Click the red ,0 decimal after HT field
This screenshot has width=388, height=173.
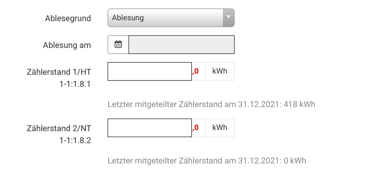(196, 71)
